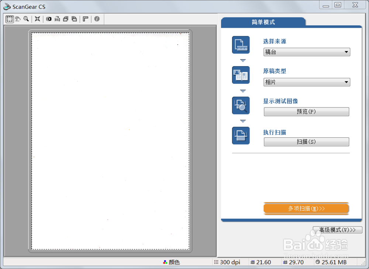
Task: Click the select source step icon
Action: (x=241, y=45)
